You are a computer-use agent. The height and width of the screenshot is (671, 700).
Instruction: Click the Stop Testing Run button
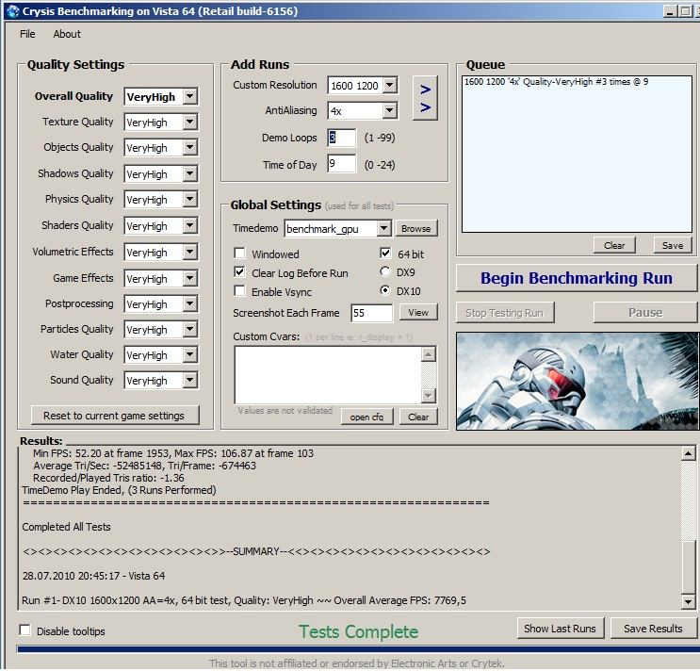[505, 313]
